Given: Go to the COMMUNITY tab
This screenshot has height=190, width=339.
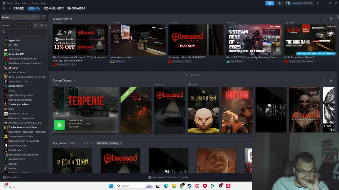Looking at the screenshot, I should tap(54, 8).
